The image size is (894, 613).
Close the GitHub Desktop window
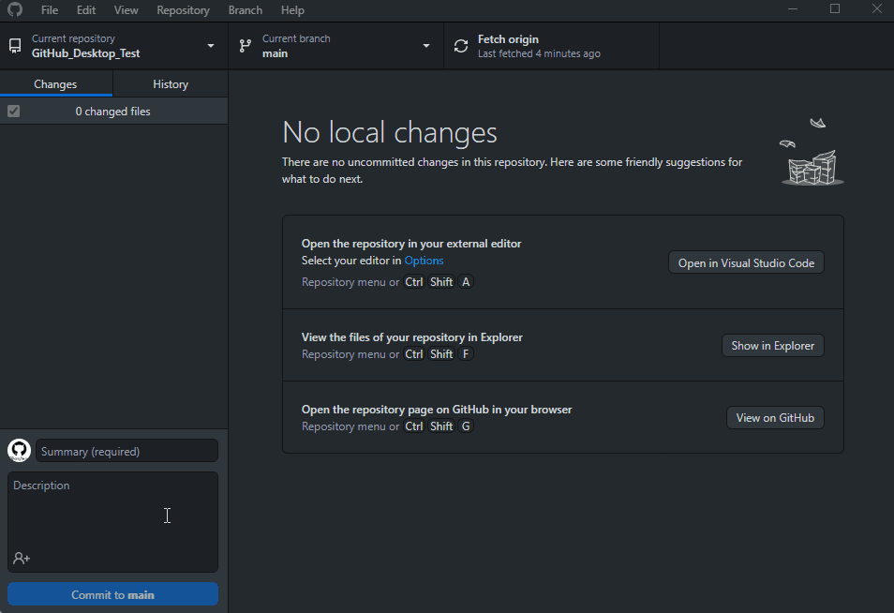pos(877,8)
